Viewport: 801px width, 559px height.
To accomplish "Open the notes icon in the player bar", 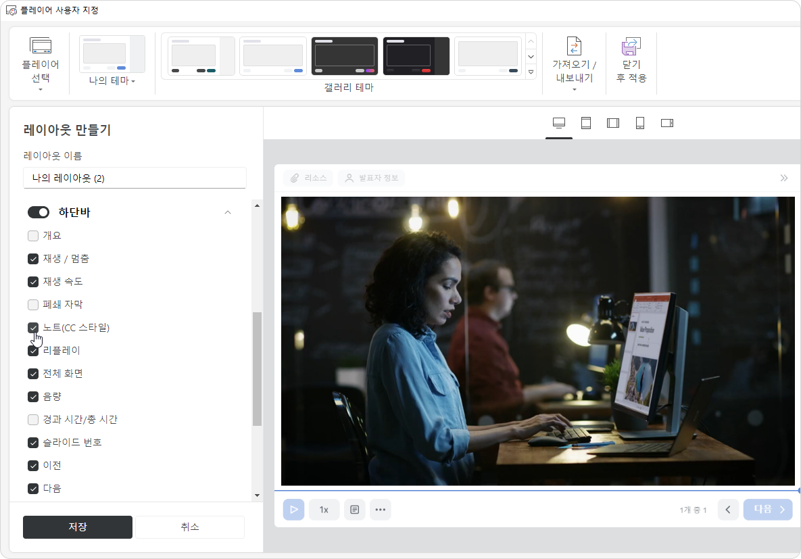I will coord(355,510).
